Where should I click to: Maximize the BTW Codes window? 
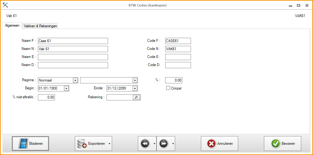click(298, 5)
